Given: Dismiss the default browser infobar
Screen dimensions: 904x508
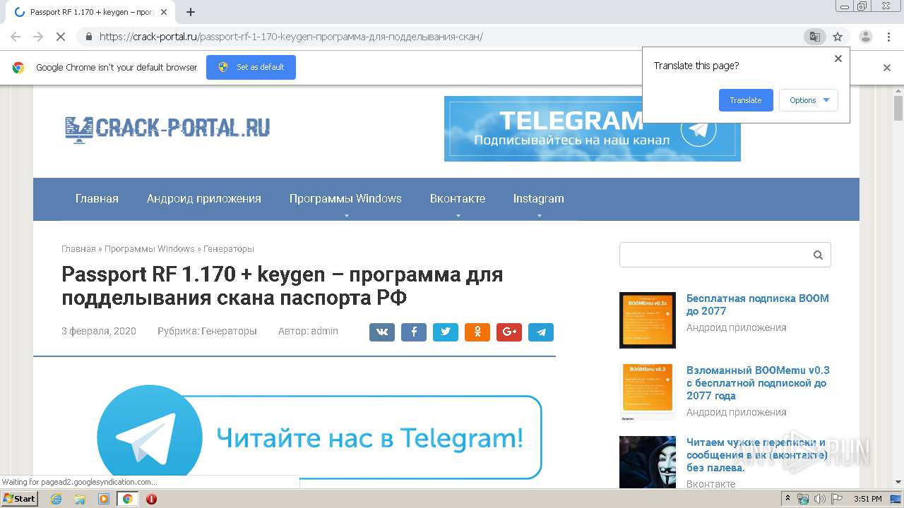Looking at the screenshot, I should (x=887, y=68).
